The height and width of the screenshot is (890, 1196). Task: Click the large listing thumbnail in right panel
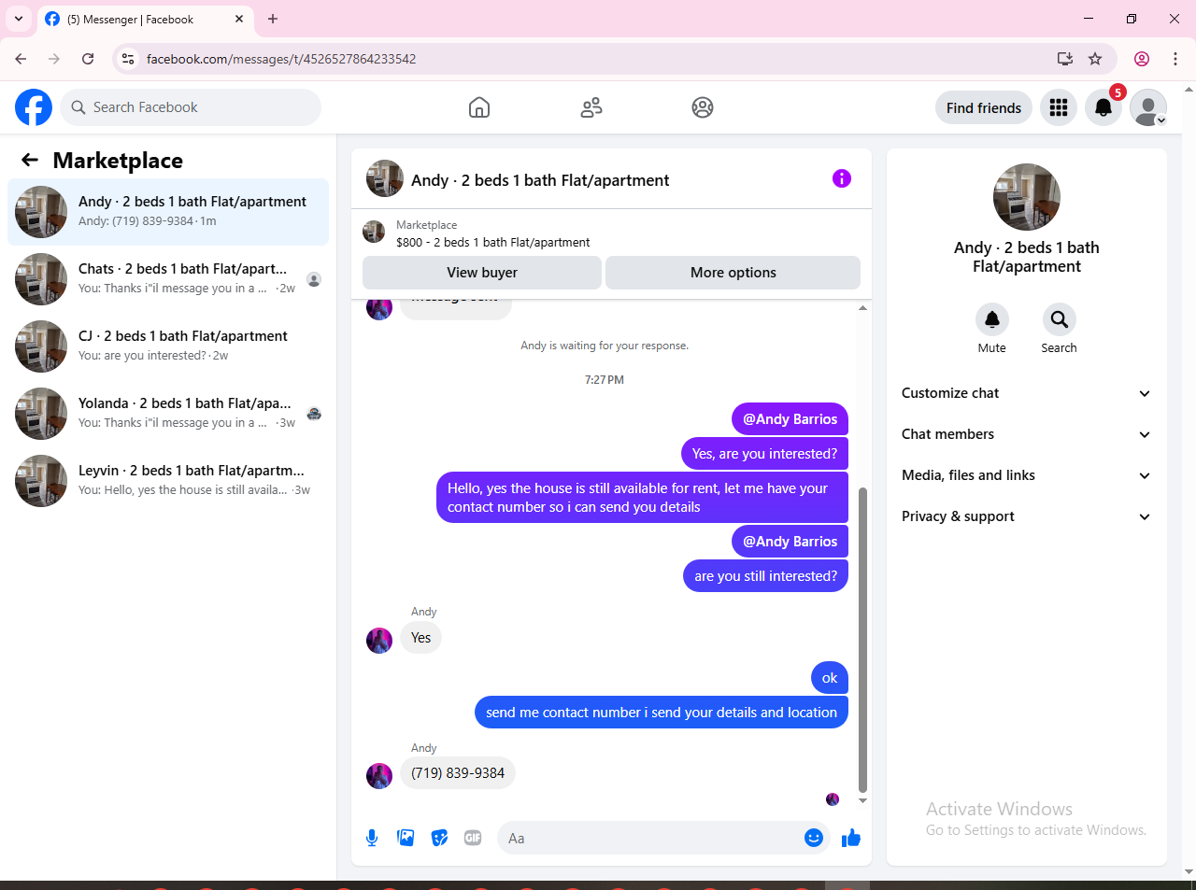[x=1027, y=197]
